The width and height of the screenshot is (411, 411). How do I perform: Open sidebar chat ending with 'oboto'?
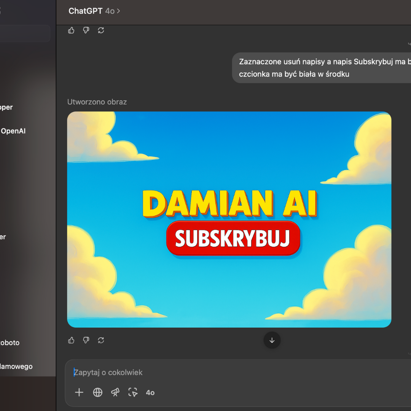point(10,342)
